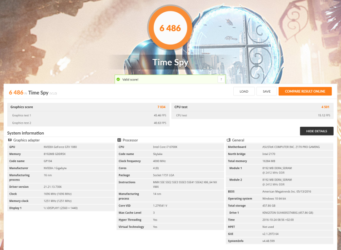Click Graphics test 1 row 45.46 FPS
This screenshot has width=341, height=250.
[88, 115]
